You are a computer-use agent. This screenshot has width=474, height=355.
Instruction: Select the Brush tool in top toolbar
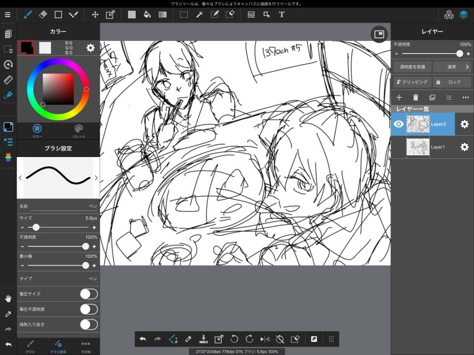tap(28, 14)
